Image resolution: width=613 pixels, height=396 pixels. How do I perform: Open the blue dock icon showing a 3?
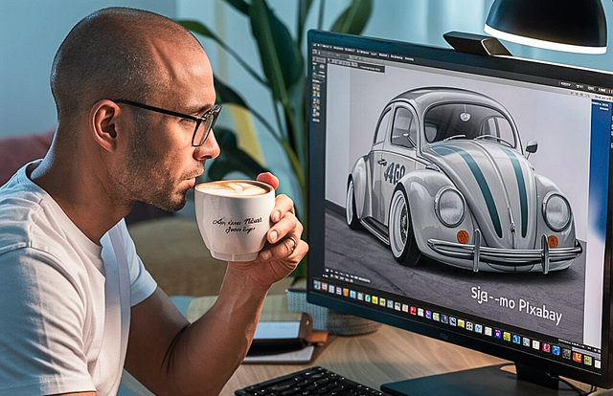(516, 340)
